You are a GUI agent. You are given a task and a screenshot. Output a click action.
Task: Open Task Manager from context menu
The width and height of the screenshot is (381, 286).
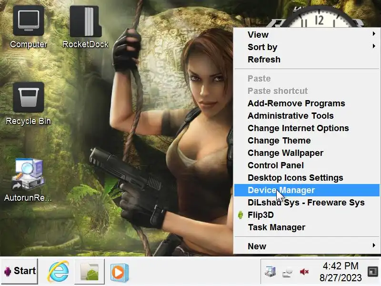pos(307,227)
